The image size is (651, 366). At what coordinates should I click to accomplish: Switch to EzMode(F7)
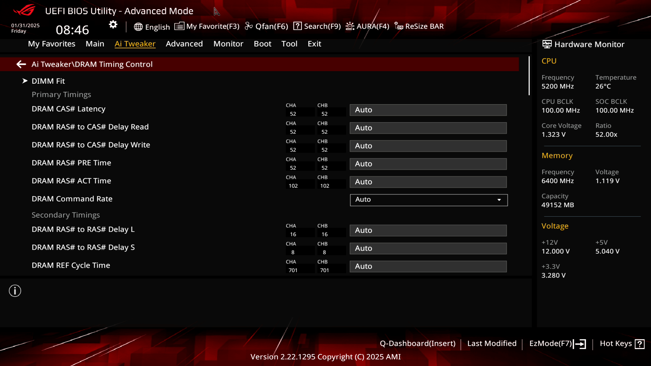pyautogui.click(x=557, y=344)
